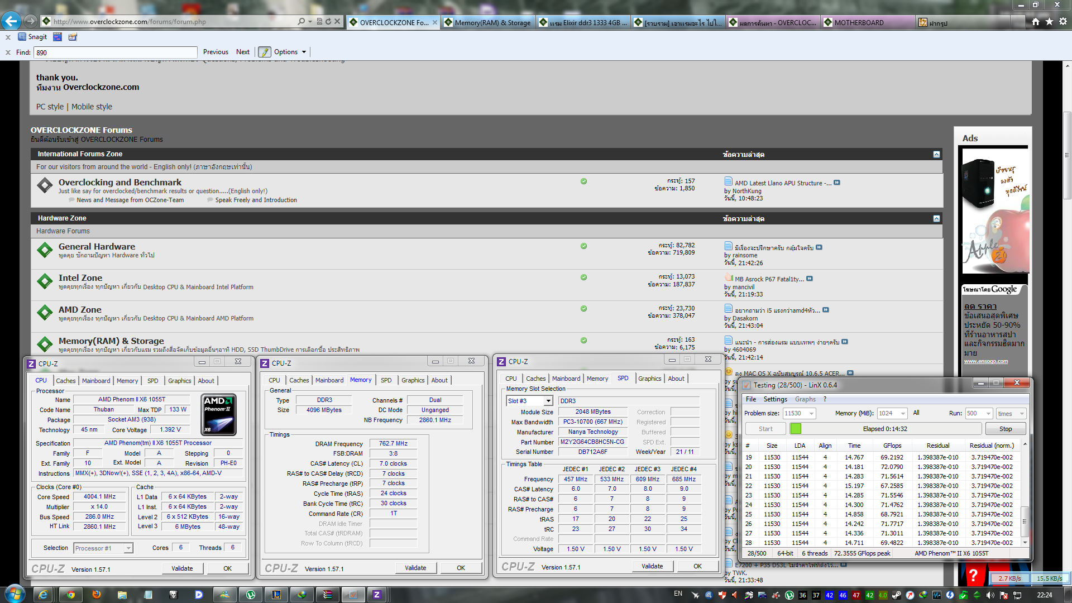The width and height of the screenshot is (1072, 603).
Task: Switch to Mainboard tab in left CPU-Z
Action: click(96, 381)
